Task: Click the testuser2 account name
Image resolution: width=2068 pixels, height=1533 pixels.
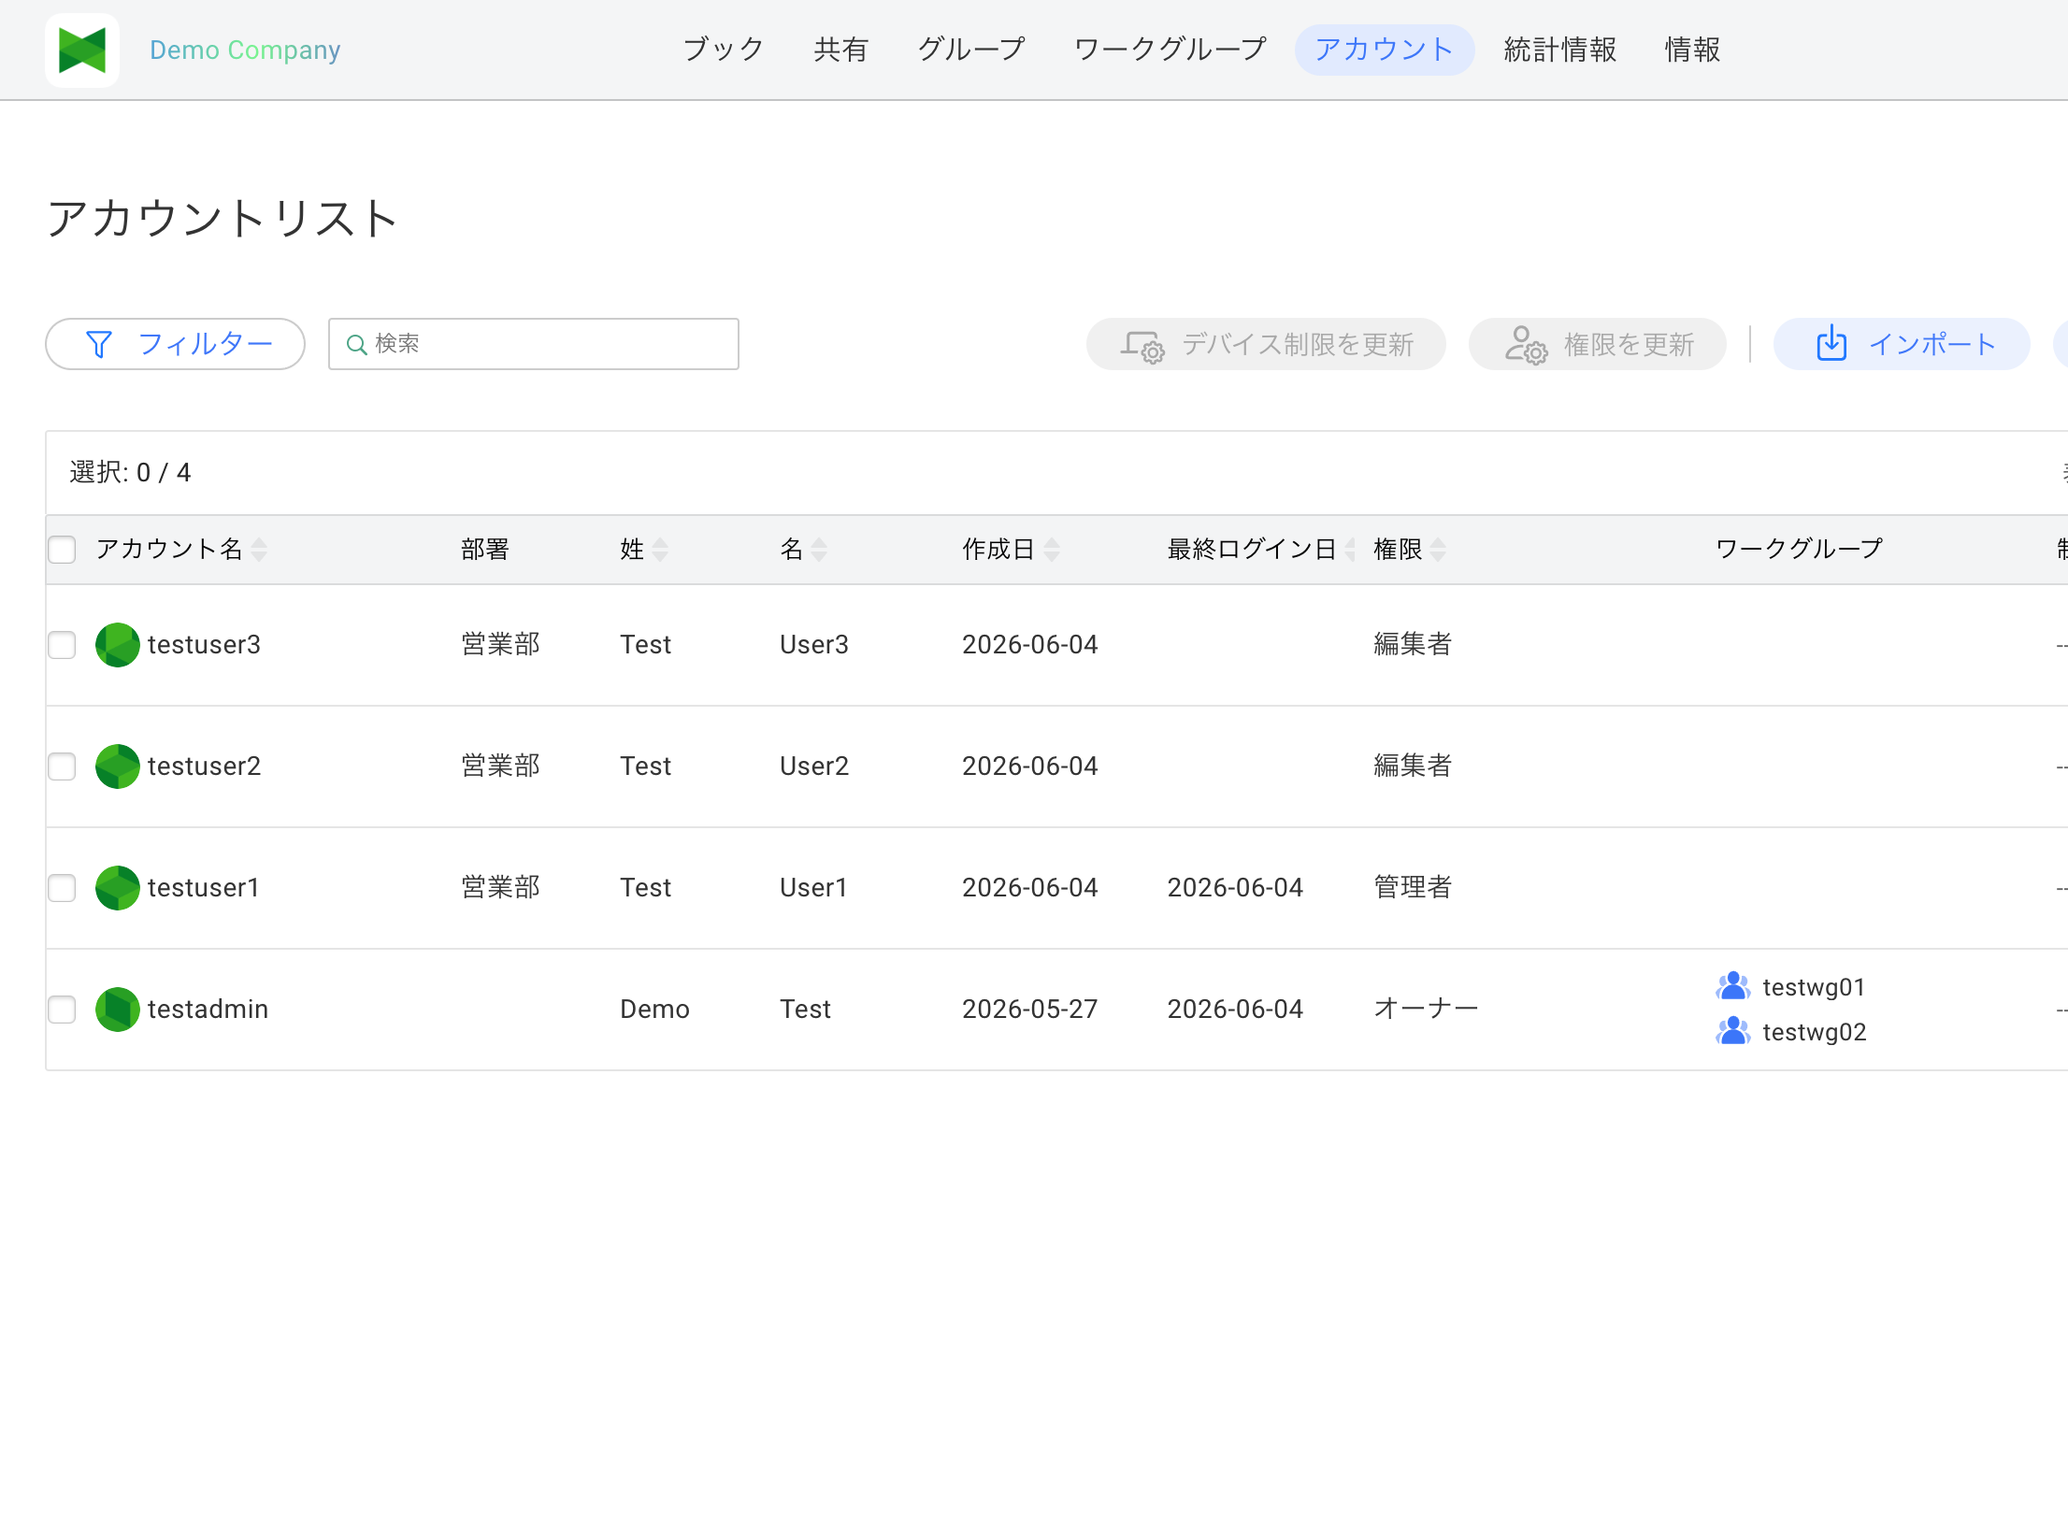Action: [x=204, y=766]
